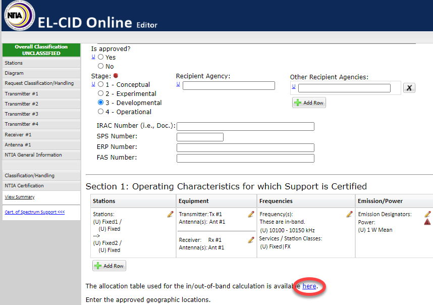
Task: Choose stage 4 - Operational
Action: click(100, 112)
